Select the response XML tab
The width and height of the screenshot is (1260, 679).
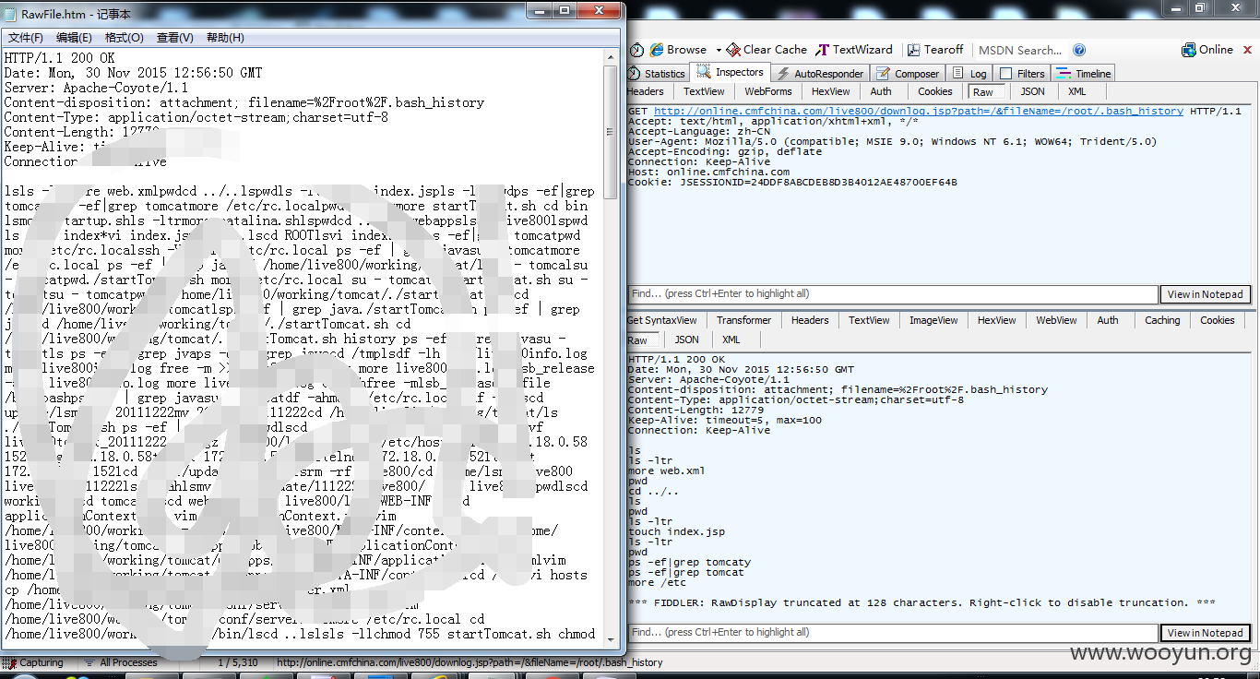[x=731, y=339]
